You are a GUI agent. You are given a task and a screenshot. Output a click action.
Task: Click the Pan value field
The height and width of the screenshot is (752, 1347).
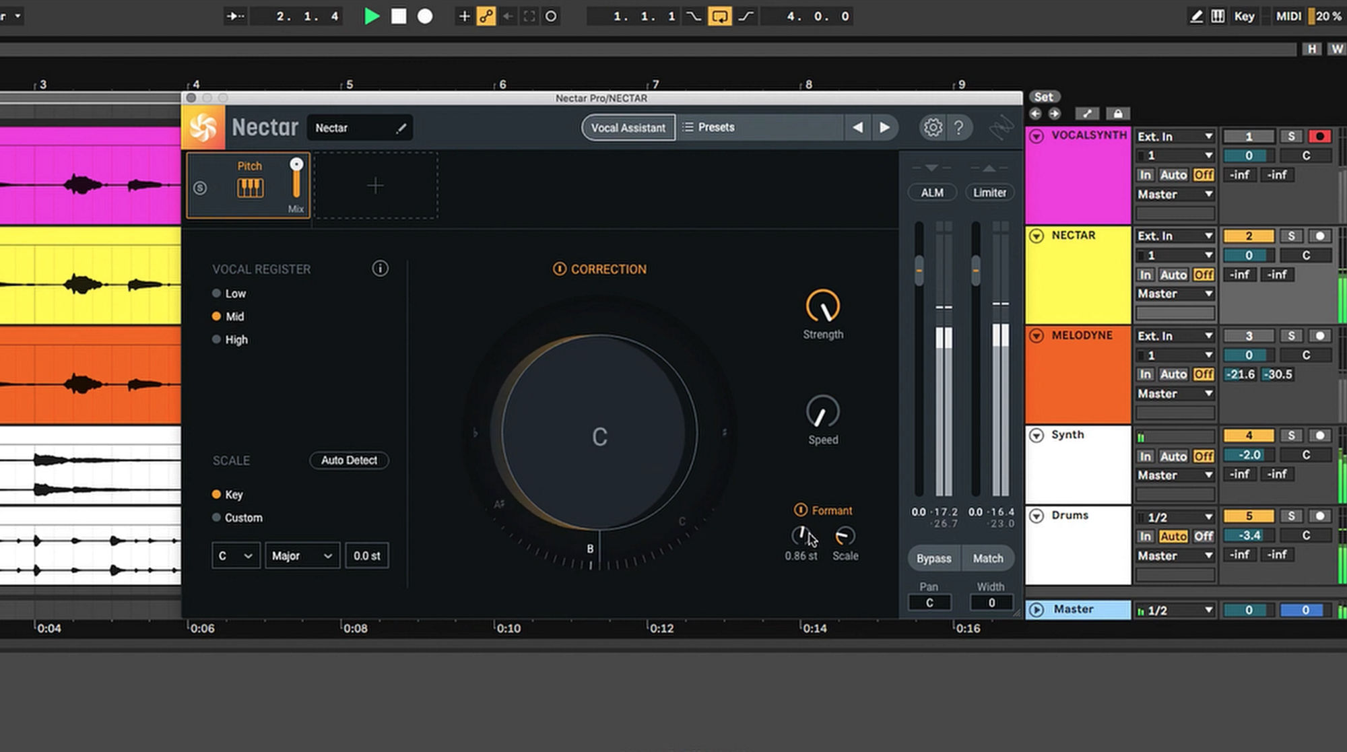point(929,603)
